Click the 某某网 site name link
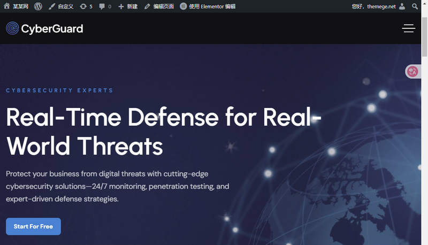 point(20,6)
